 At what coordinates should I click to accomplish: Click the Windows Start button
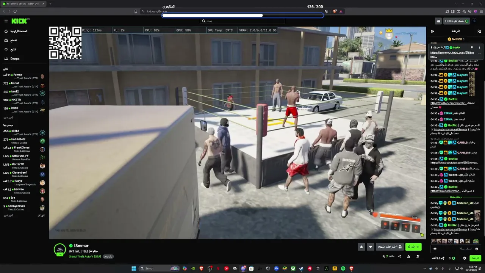(x=134, y=268)
